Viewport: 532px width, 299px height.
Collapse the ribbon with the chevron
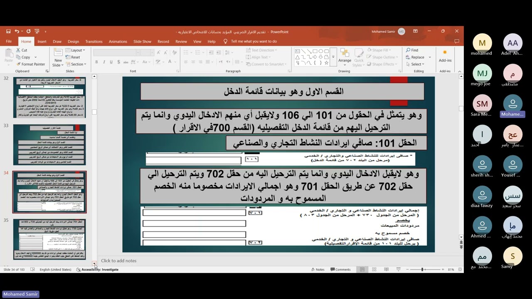(460, 71)
